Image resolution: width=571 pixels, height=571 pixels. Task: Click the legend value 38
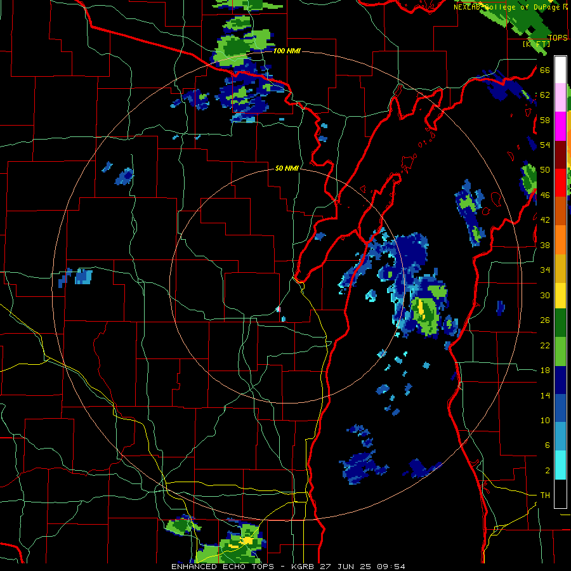point(545,245)
